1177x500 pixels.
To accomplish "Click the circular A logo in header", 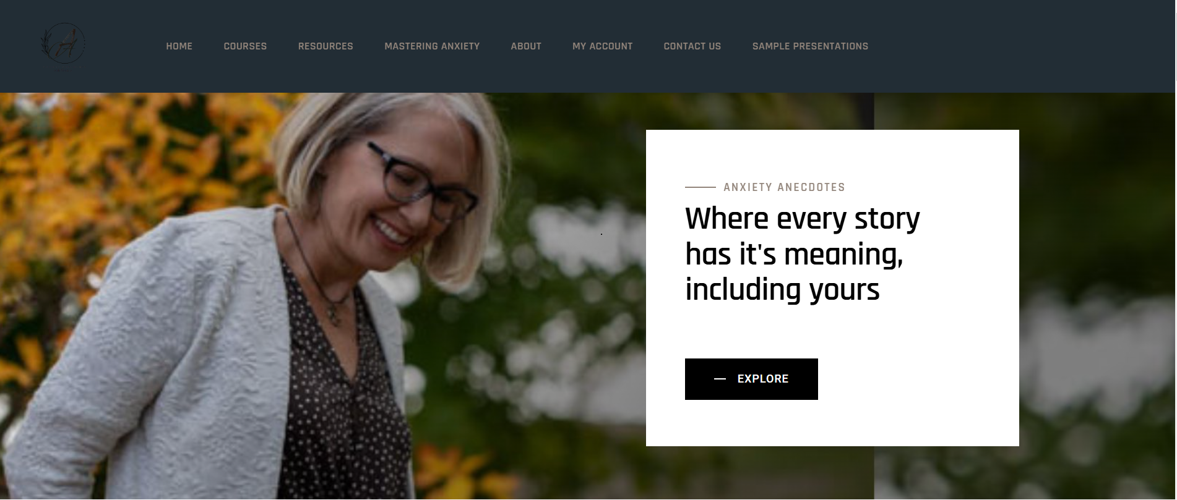I will pos(64,44).
